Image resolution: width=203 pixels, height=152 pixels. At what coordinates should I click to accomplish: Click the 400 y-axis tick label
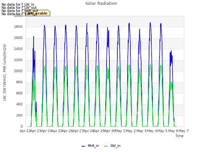[19, 104]
